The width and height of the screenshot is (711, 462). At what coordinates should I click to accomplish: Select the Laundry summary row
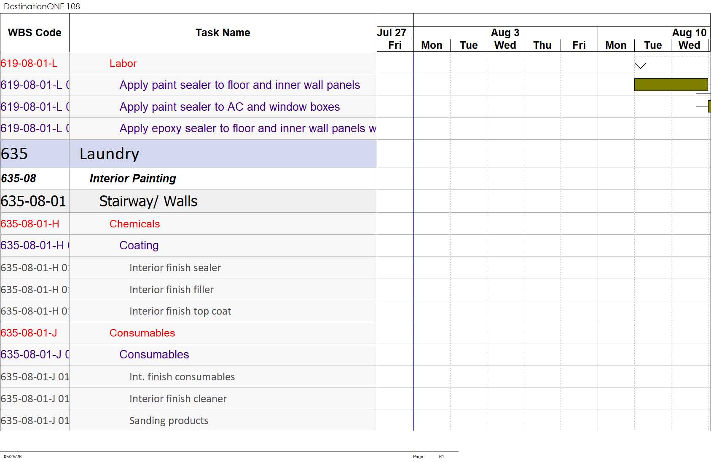[188, 154]
